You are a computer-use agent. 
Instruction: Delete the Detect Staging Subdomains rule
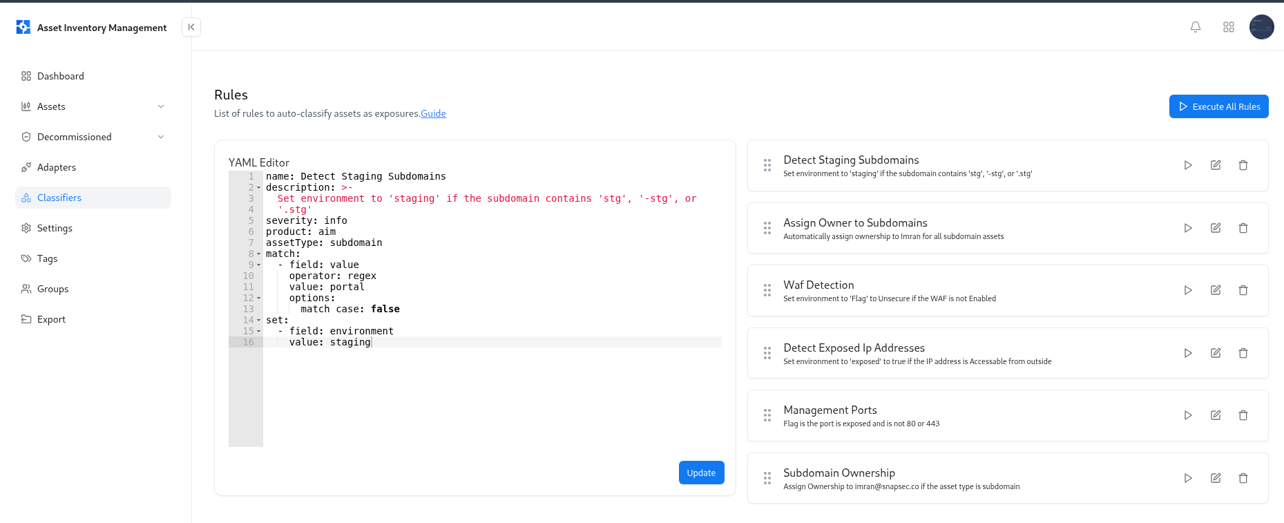1243,165
